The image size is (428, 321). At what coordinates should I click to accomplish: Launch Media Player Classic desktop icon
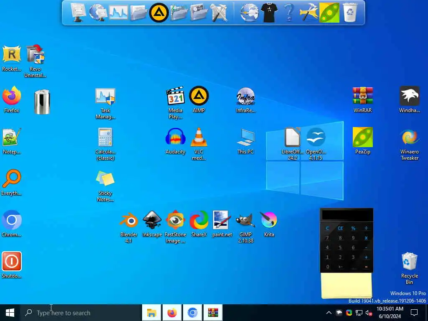[175, 103]
